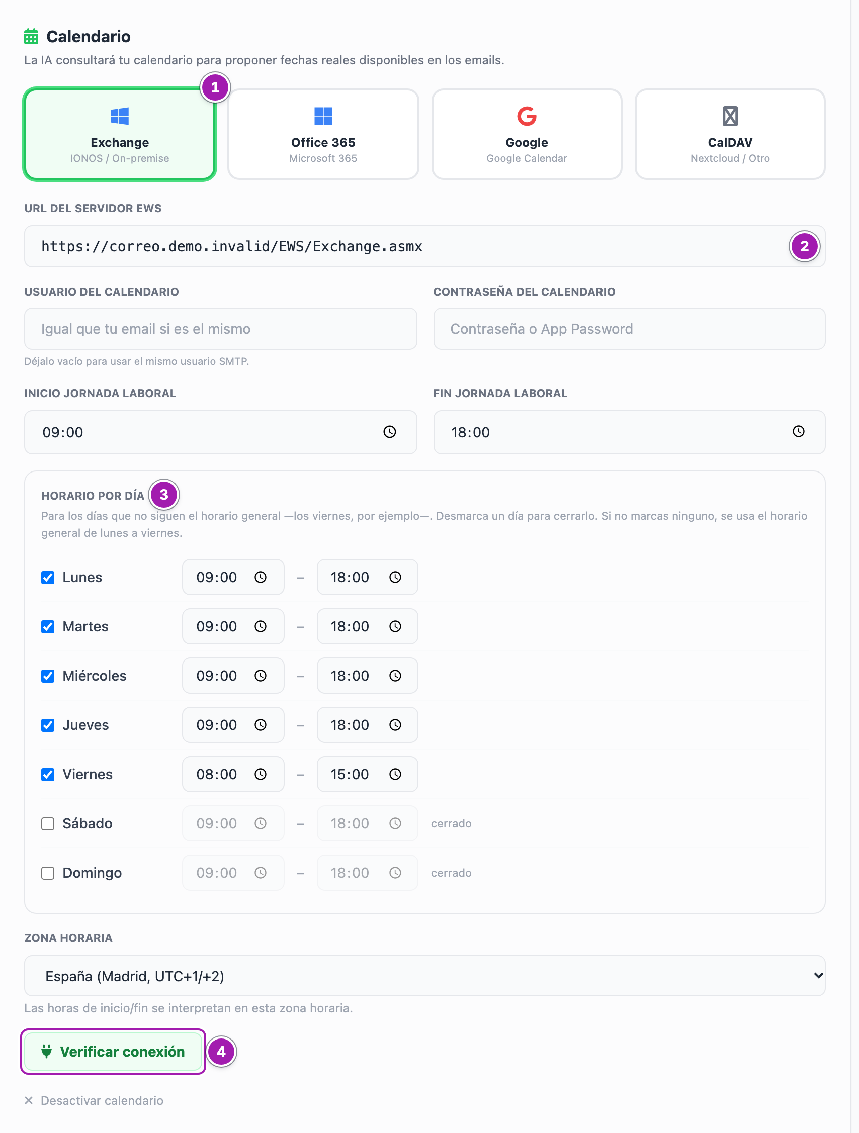
Task: Open clock icon of Martes start time
Action: [261, 626]
